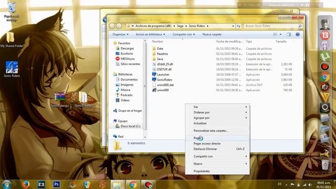Open Chrome from the taskbar
Viewport: 336px width, 189px height.
[x=133, y=184]
